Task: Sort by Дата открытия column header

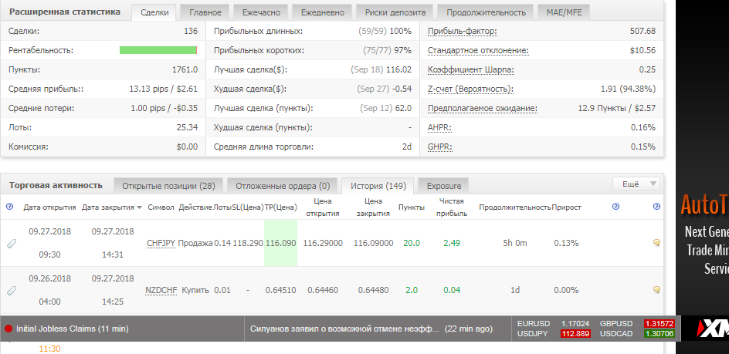Action: point(49,207)
